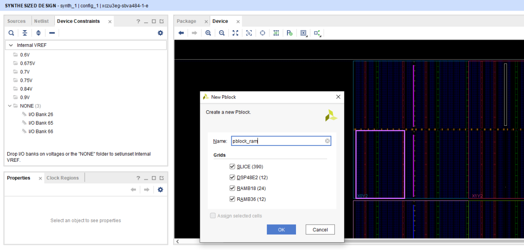Click OK in New Pblock dialog
This screenshot has height=250, width=524.
[281, 230]
